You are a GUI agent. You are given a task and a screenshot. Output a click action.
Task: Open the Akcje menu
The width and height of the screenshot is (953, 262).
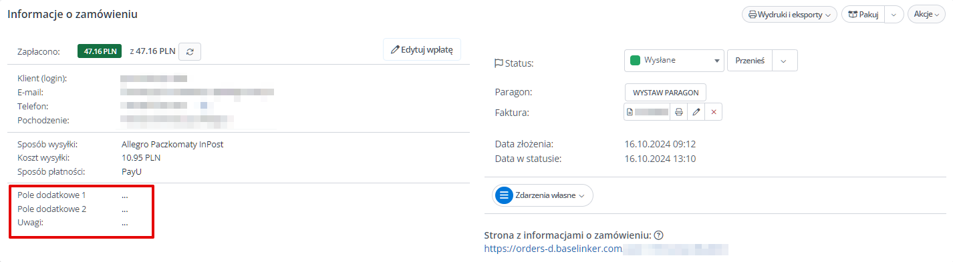click(x=926, y=14)
